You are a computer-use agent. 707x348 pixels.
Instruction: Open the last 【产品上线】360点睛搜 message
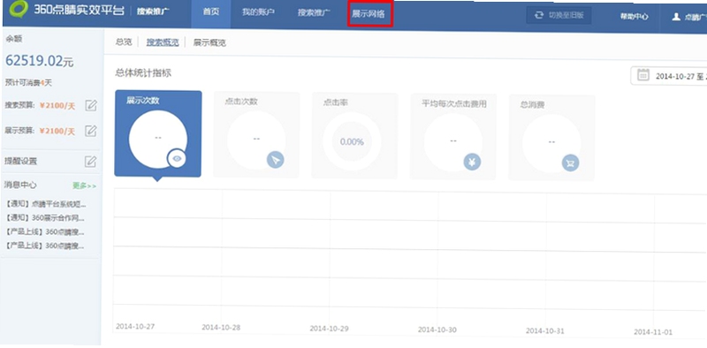tap(45, 246)
